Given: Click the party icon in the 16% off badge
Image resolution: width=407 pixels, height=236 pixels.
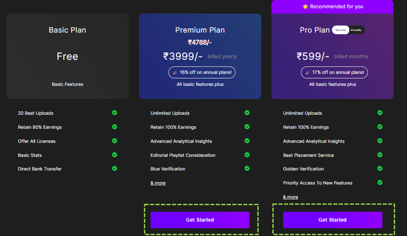Looking at the screenshot, I should pyautogui.click(x=175, y=73).
